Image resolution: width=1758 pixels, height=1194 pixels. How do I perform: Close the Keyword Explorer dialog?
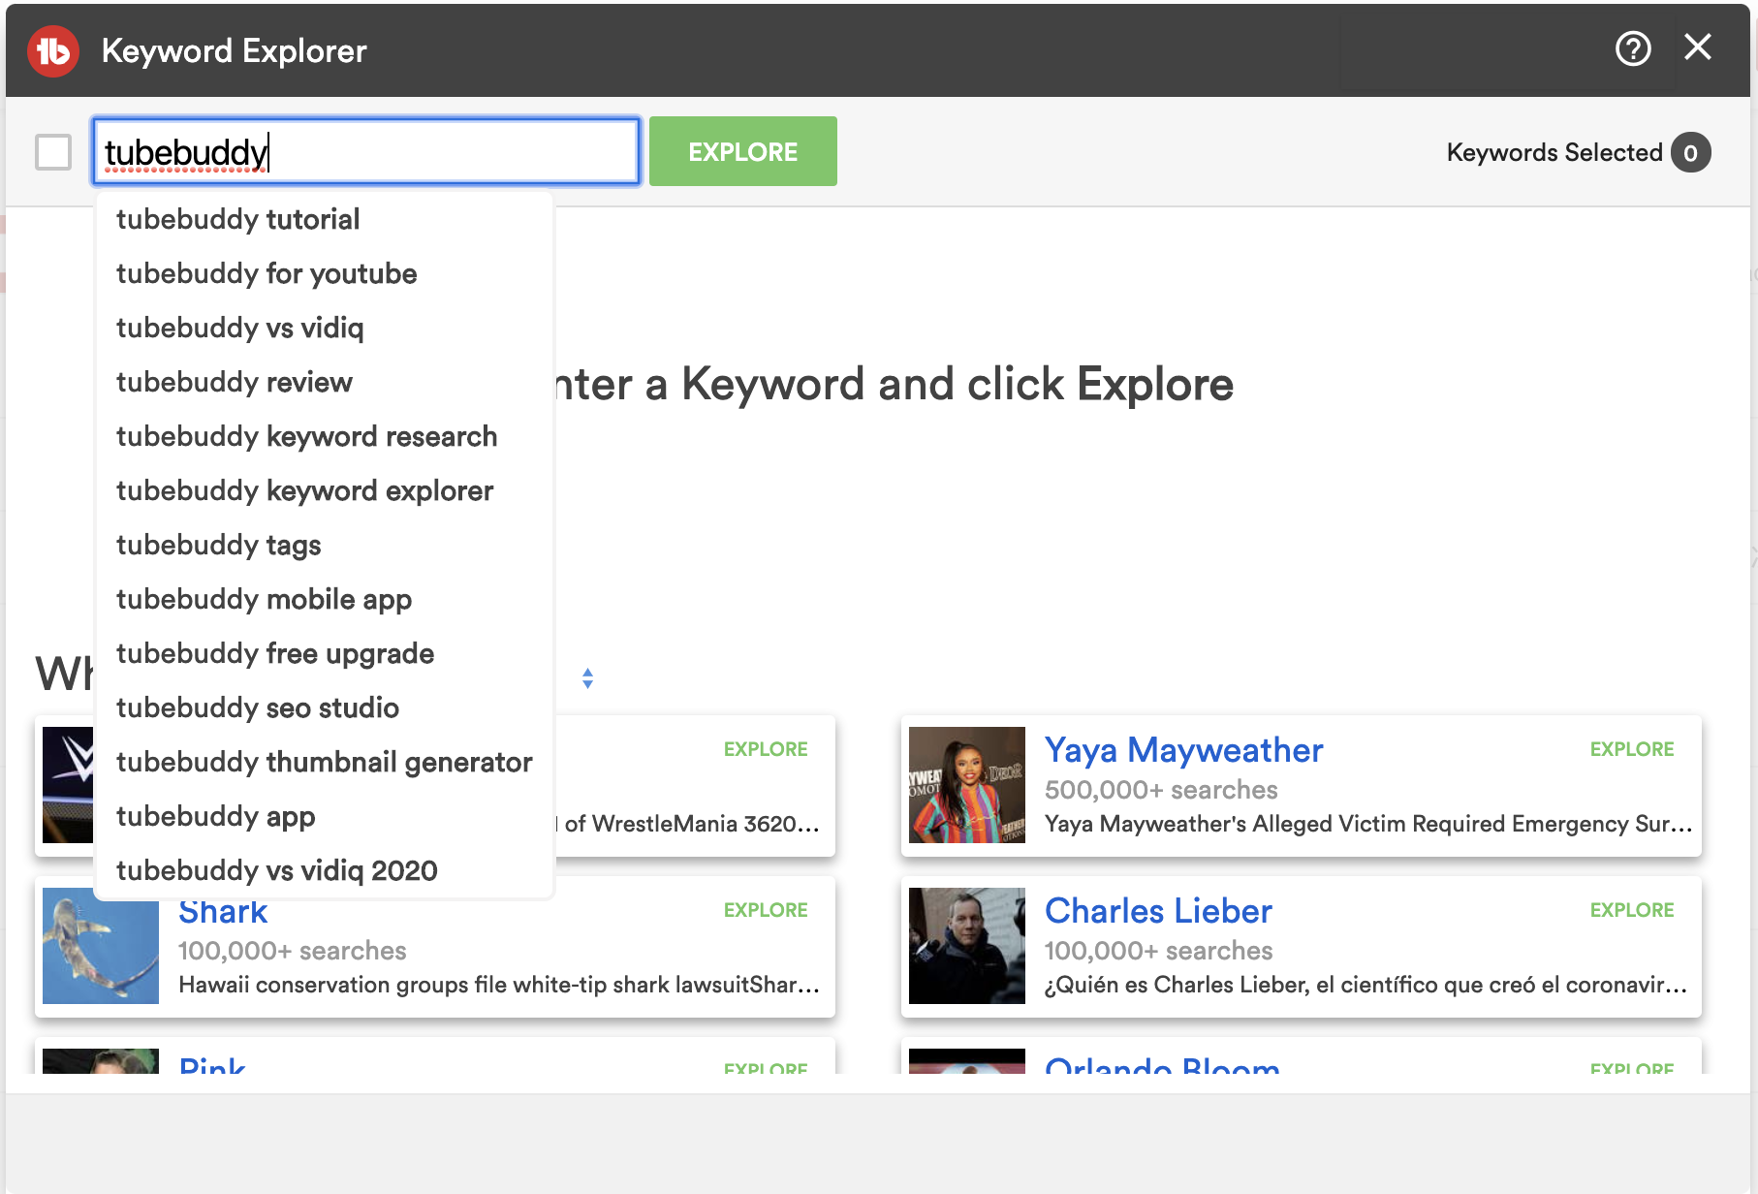pos(1698,47)
